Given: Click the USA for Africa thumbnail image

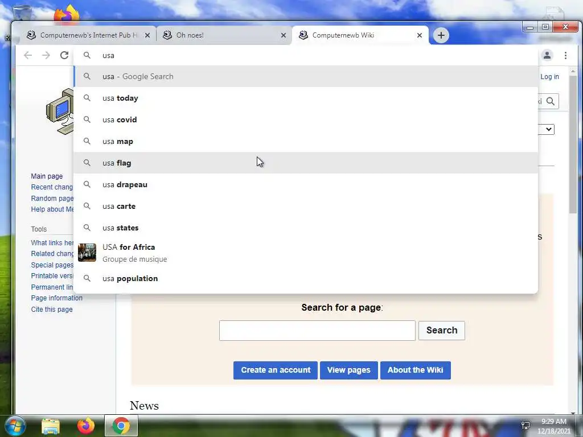Looking at the screenshot, I should pyautogui.click(x=87, y=253).
